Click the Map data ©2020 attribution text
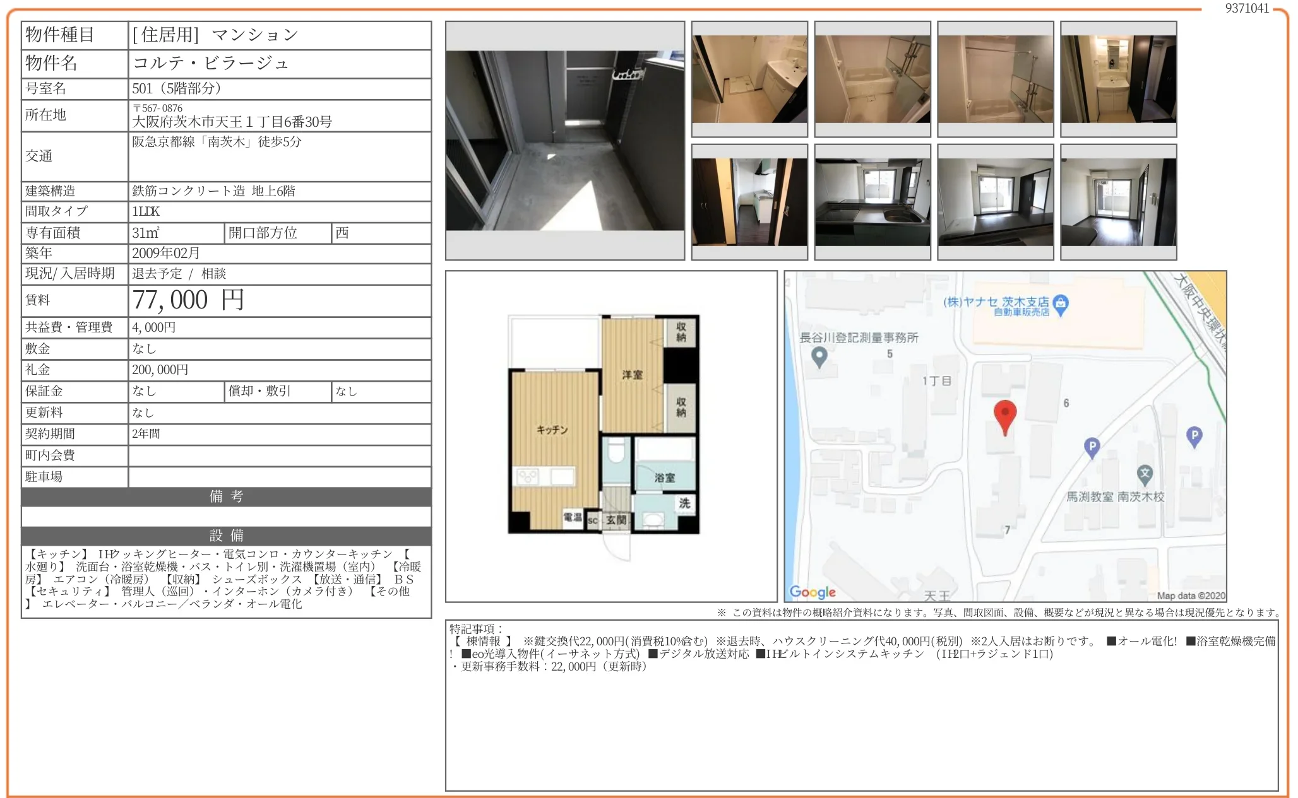This screenshot has width=1298, height=798. click(1190, 596)
